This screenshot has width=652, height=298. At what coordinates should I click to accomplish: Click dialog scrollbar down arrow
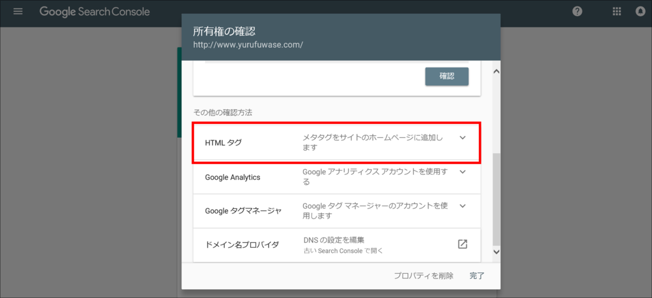(495, 252)
